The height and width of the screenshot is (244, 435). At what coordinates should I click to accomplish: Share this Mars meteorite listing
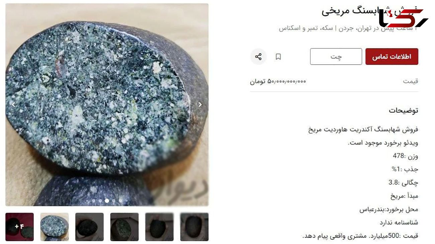(258, 57)
